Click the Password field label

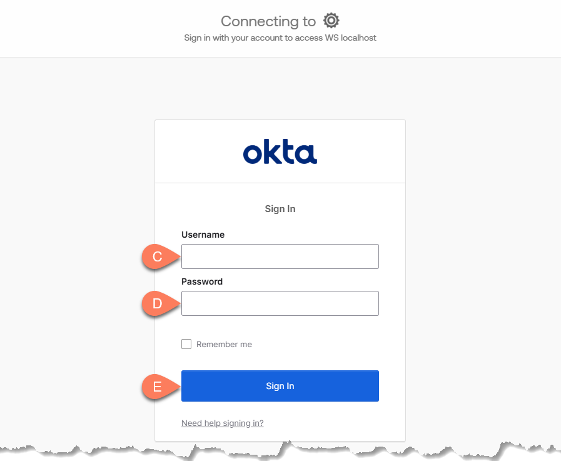(201, 281)
